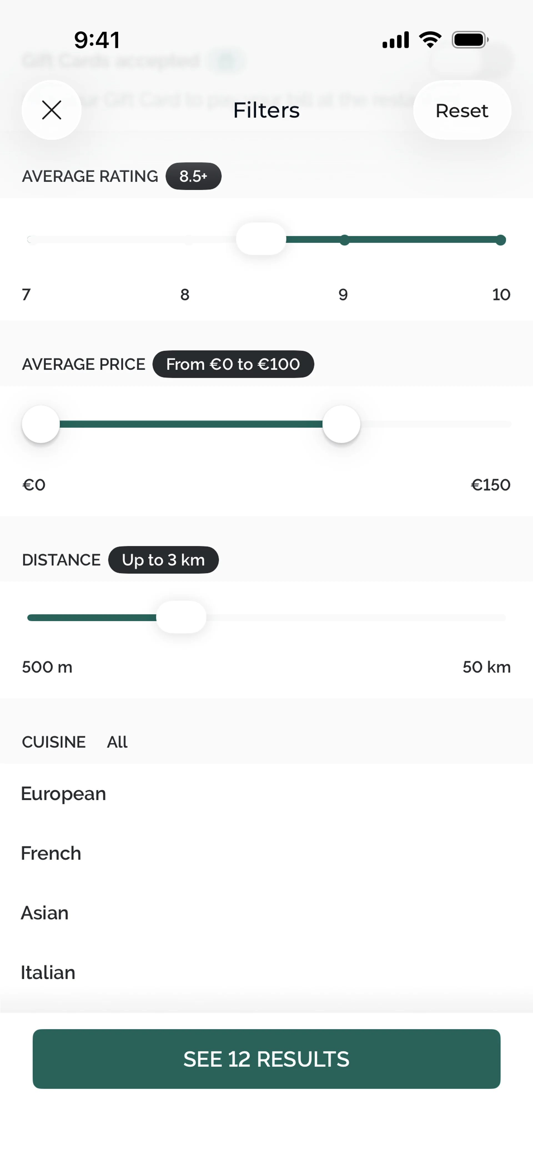Click the minimum price slider handle
The height and width of the screenshot is (1155, 533).
tap(41, 424)
